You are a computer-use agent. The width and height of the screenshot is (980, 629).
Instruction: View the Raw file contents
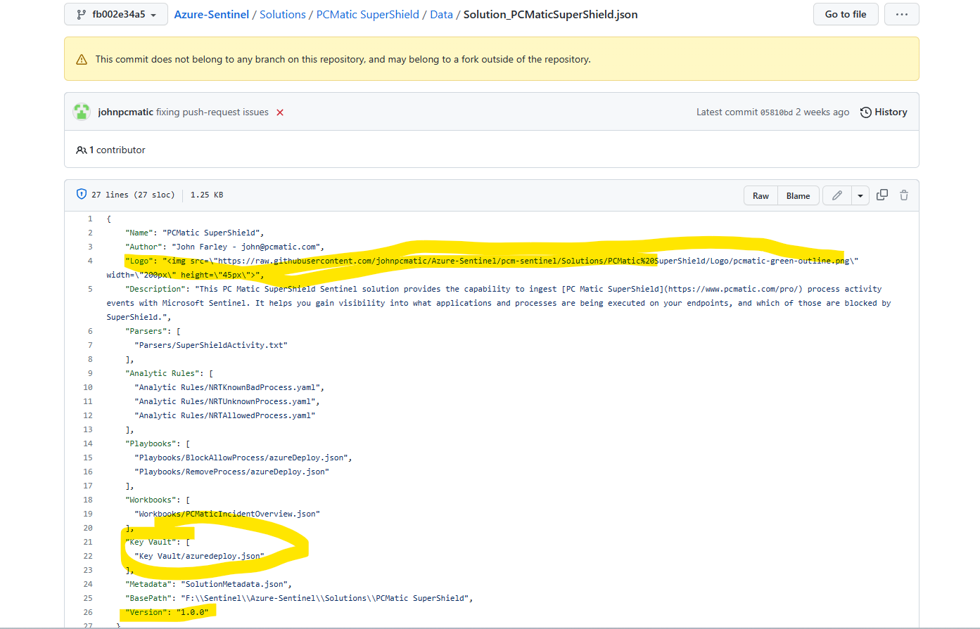coord(761,196)
